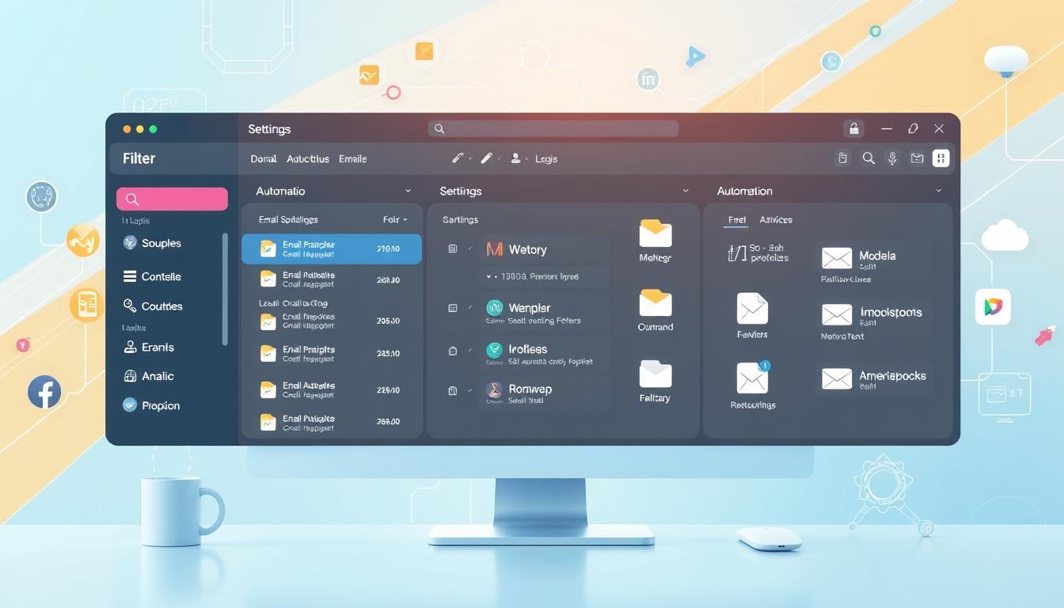
Task: Select the magic wand tool icon
Action: pyautogui.click(x=458, y=158)
